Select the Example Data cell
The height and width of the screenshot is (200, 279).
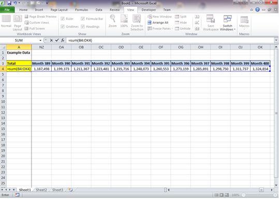[x=19, y=53]
